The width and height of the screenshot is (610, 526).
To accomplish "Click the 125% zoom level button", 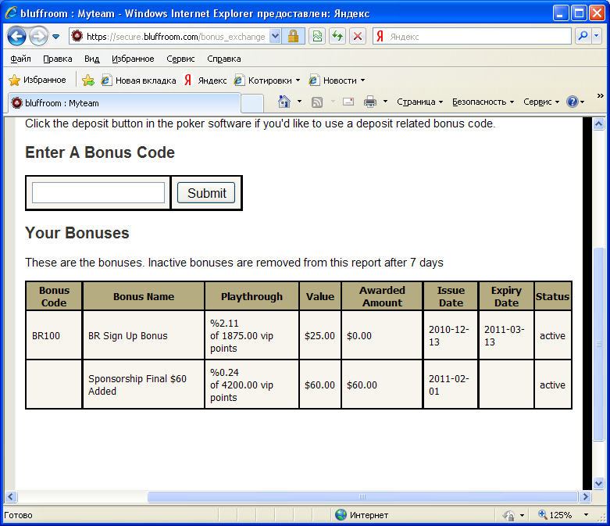I will [555, 515].
